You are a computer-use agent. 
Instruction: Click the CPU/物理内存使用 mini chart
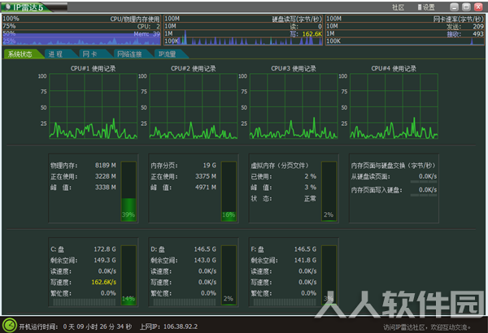(x=81, y=30)
